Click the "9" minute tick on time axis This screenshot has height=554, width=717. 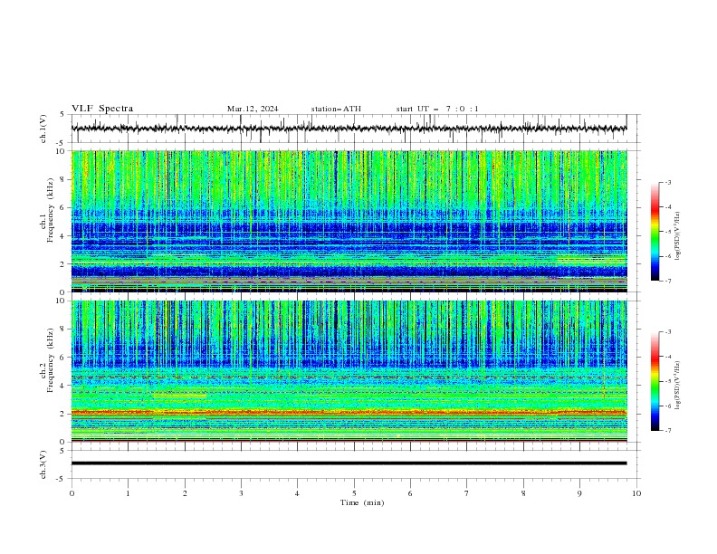click(579, 493)
